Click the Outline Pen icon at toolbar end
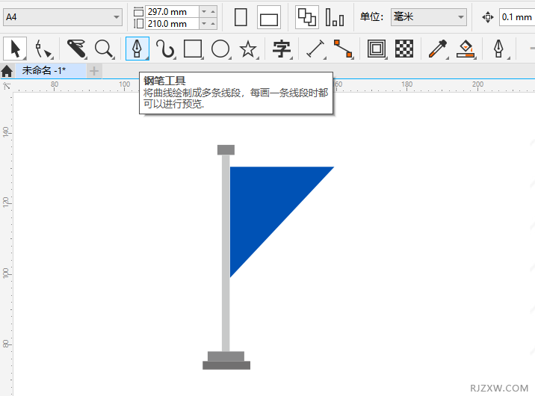 tap(499, 49)
